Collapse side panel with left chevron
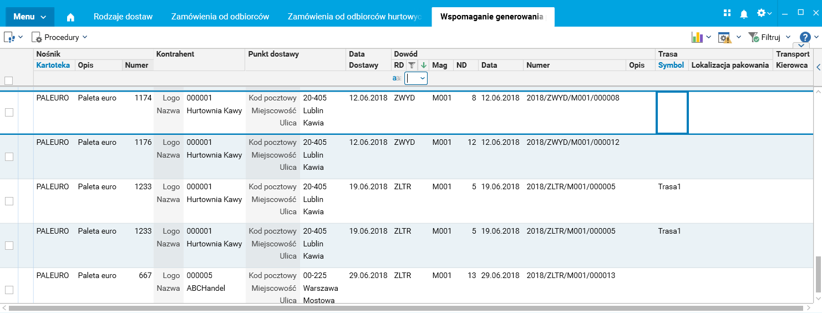This screenshot has width=822, height=313. 818,67
